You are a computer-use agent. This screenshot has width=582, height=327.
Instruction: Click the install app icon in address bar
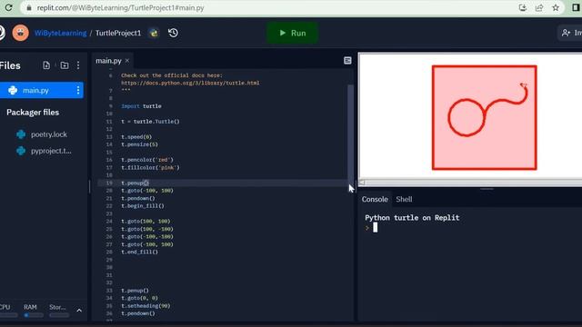[x=523, y=8]
